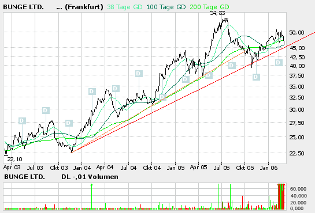
Task: Click the D marker between Okt 04 and Jan 05
Action: [x=162, y=97]
